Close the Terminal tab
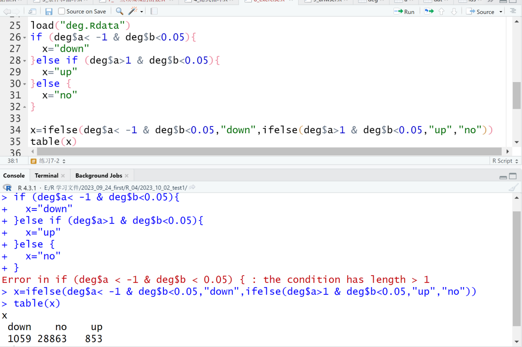This screenshot has width=522, height=347. 63,176
